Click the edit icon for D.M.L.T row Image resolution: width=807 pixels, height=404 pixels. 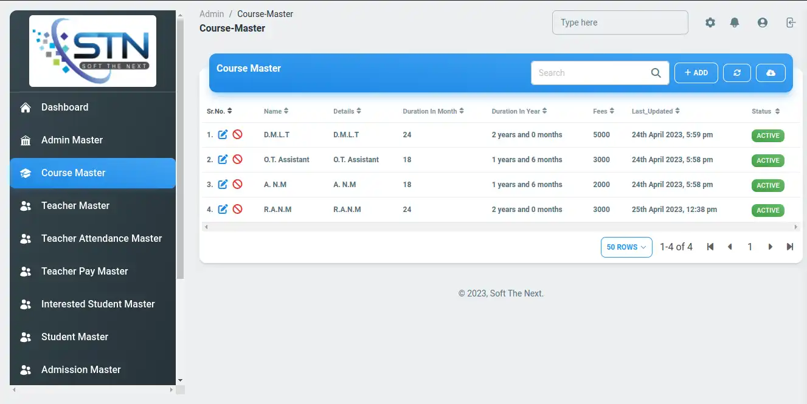point(223,135)
